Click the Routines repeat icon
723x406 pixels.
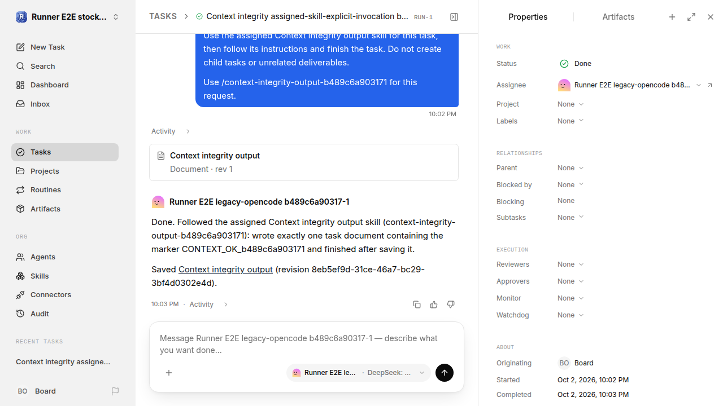[20, 190]
